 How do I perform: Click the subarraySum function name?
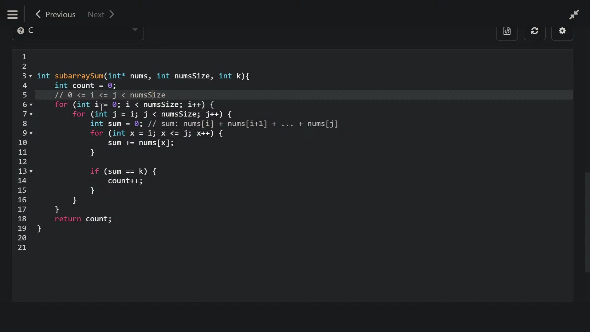pyautogui.click(x=79, y=76)
